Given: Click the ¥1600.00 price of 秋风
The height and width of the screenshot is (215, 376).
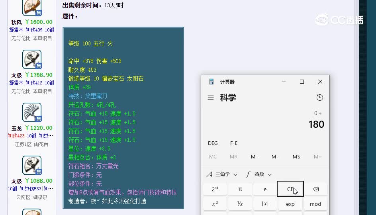Looking at the screenshot, I should 39,22.
